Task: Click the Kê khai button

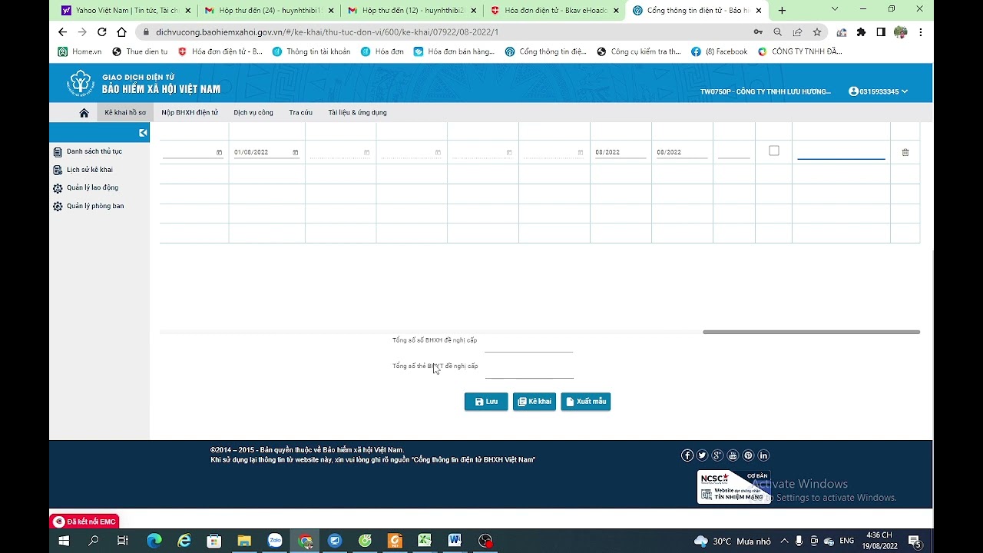Action: point(535,402)
